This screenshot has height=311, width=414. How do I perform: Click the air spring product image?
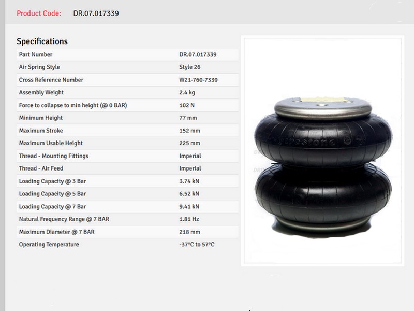coord(322,151)
